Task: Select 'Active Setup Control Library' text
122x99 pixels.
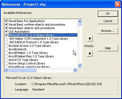Action: (27, 63)
